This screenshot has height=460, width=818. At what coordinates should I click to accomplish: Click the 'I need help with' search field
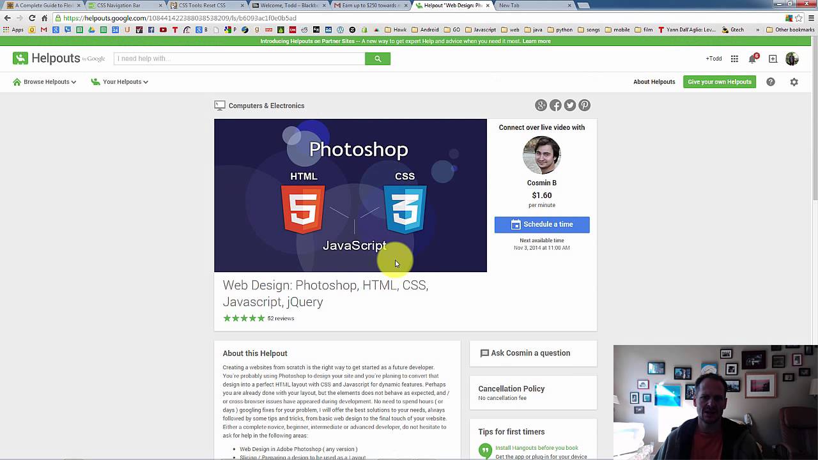pos(239,59)
